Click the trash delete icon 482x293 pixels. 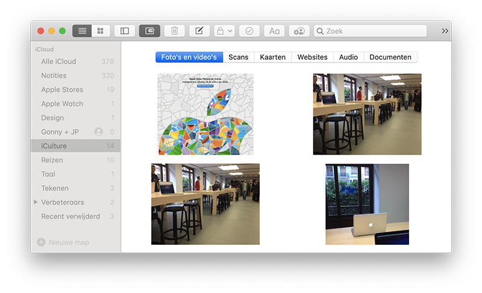[x=174, y=31]
